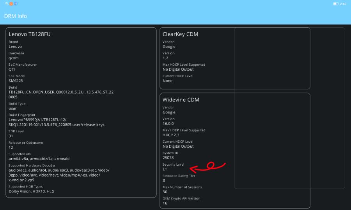Select the arm64-v8a, armeabi-v7a ABI list
The image size is (351, 210).
click(39, 159)
